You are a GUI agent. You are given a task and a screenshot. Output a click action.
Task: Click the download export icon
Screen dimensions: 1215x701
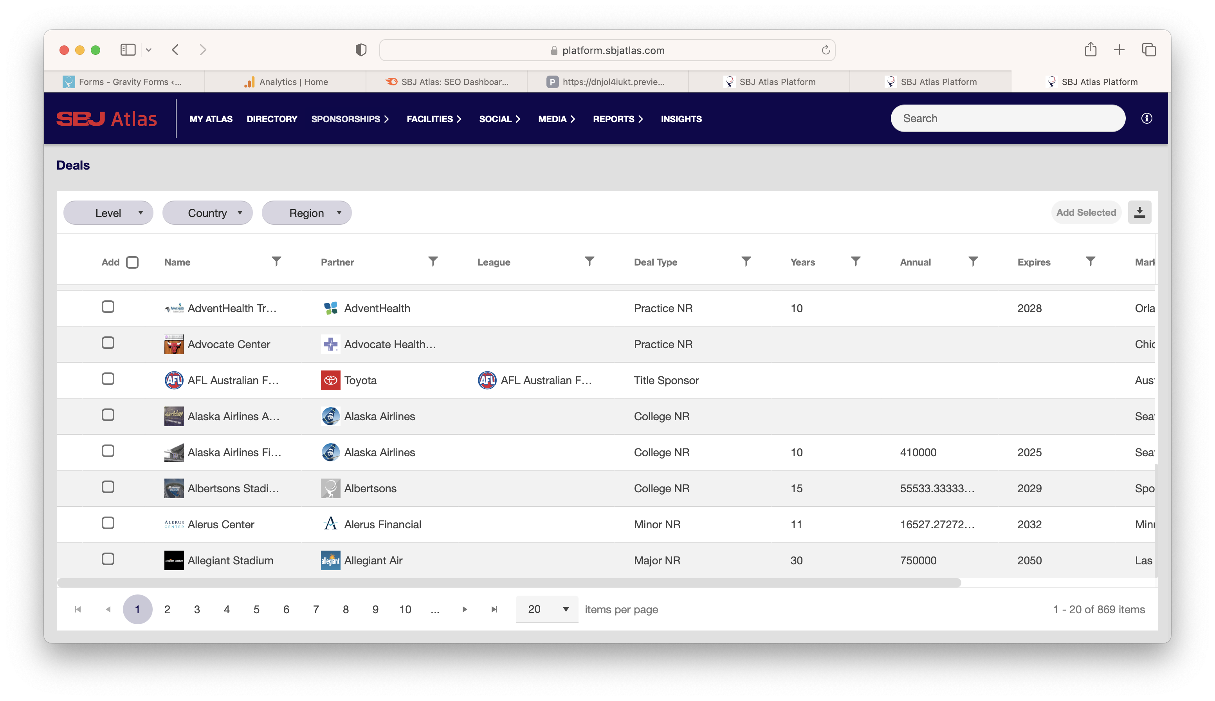point(1139,212)
